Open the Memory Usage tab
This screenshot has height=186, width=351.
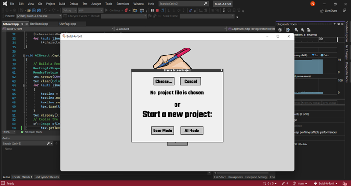click(x=311, y=103)
